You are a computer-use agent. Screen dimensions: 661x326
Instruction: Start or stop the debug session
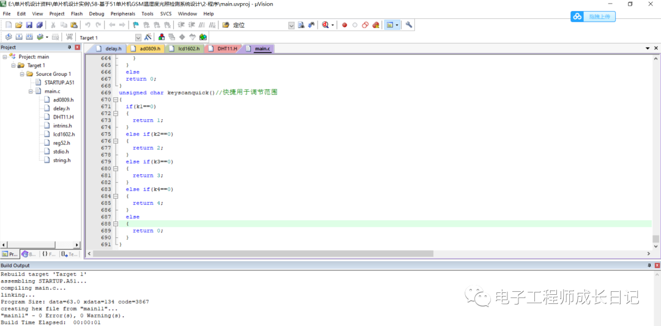[x=325, y=25]
